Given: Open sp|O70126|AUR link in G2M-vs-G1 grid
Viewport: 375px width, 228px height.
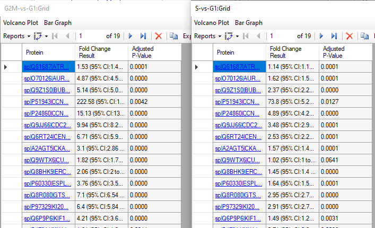Looking at the screenshot, I should pos(47,78).
